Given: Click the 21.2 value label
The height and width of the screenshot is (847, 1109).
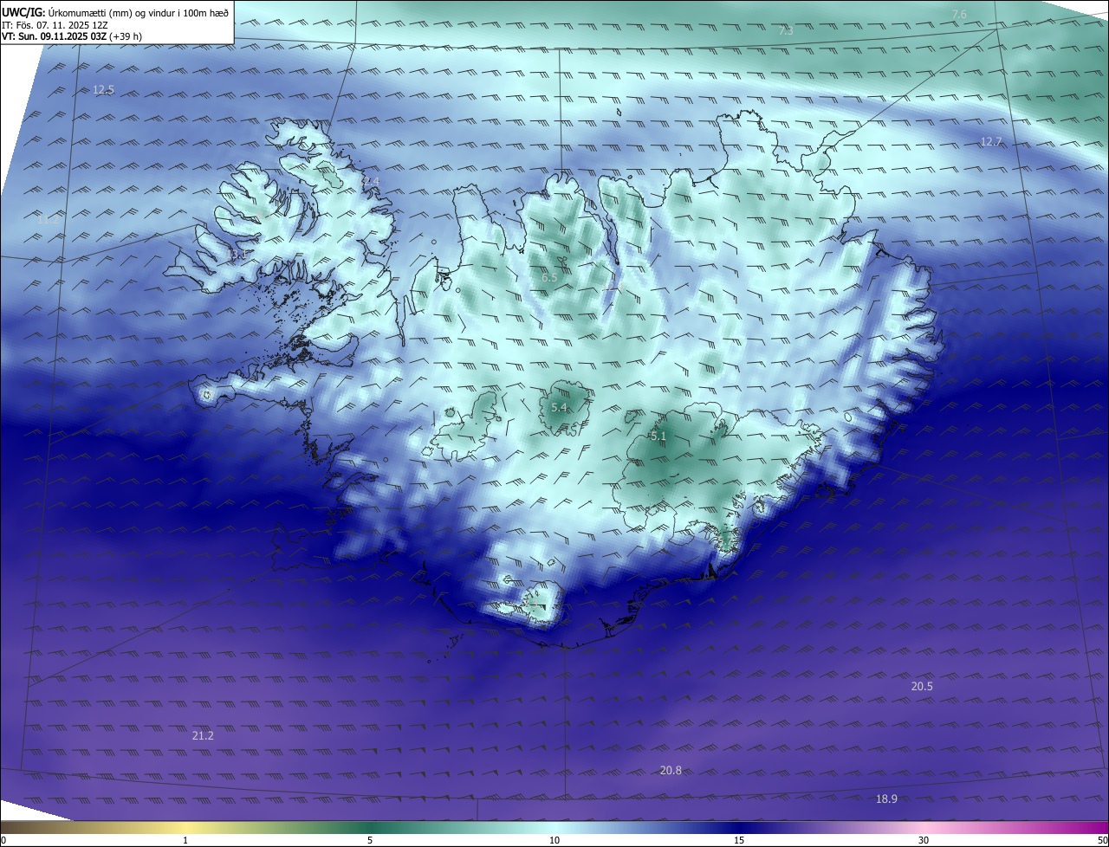Looking at the screenshot, I should point(203,735).
